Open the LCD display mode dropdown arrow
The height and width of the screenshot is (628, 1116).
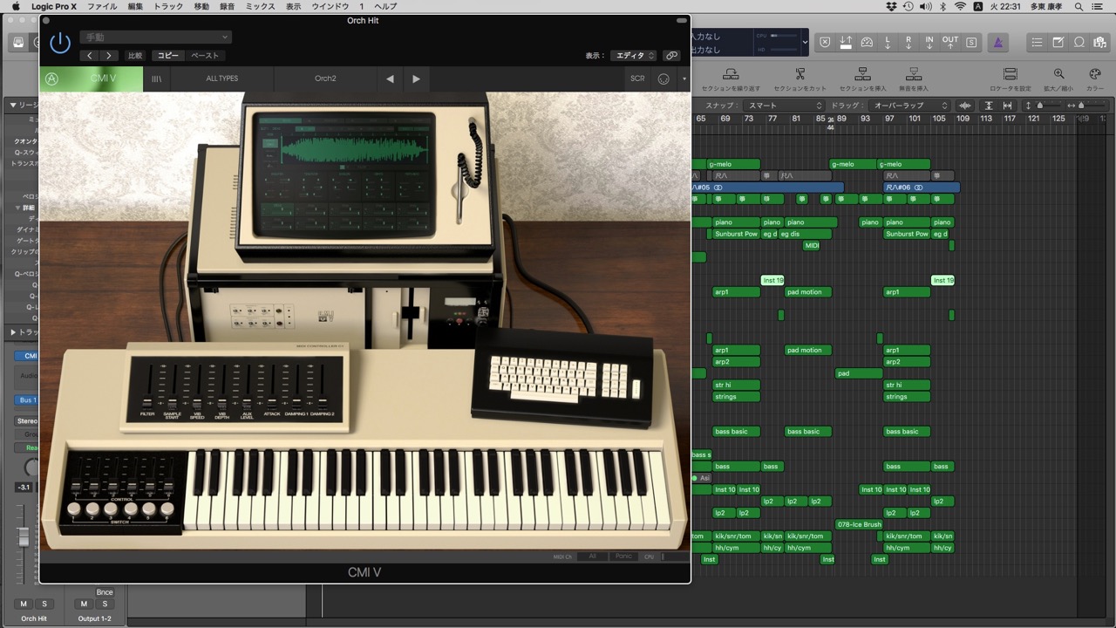click(805, 42)
